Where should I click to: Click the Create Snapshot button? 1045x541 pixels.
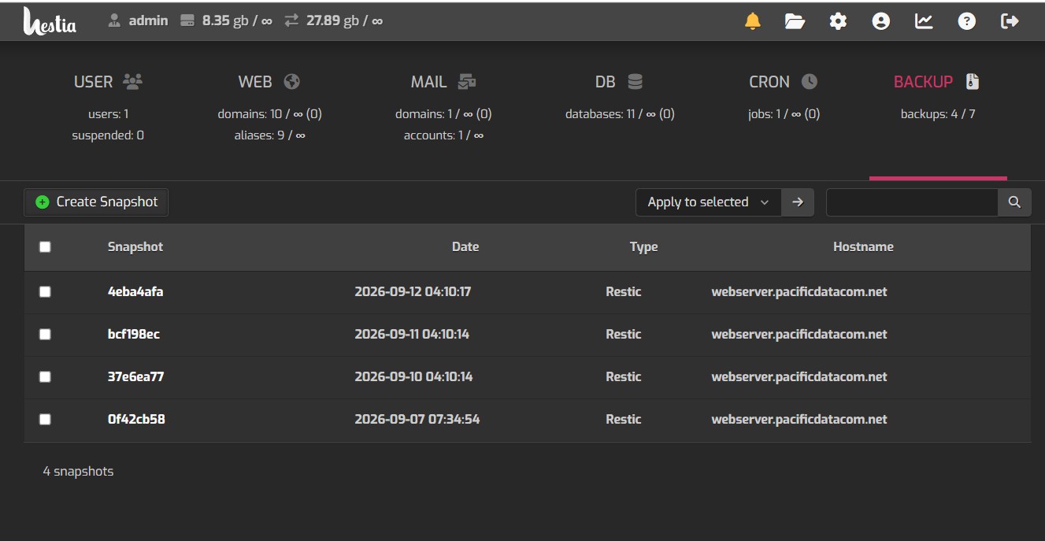point(96,202)
